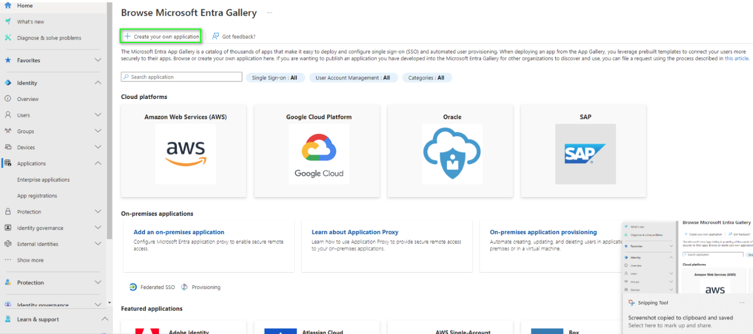Click the Identity diamond icon
The width and height of the screenshot is (753, 334).
tap(8, 82)
